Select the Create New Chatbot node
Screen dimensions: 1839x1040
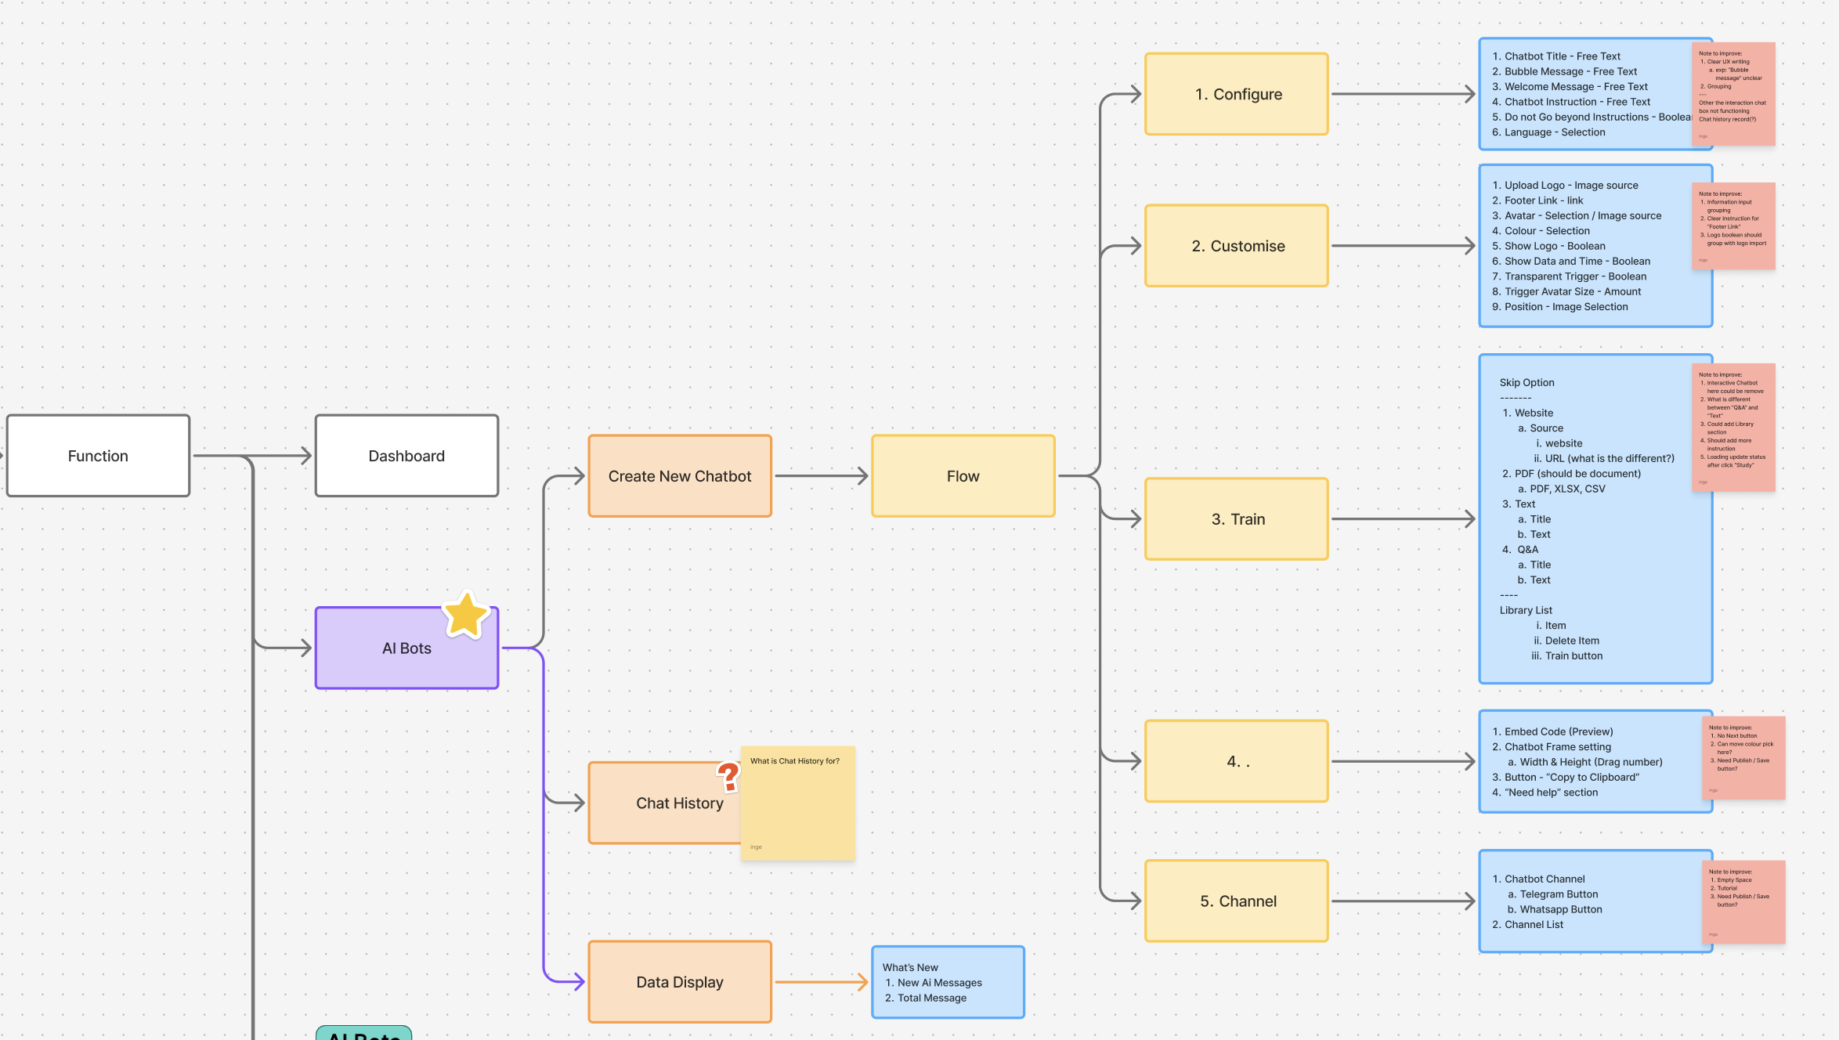[x=680, y=476]
